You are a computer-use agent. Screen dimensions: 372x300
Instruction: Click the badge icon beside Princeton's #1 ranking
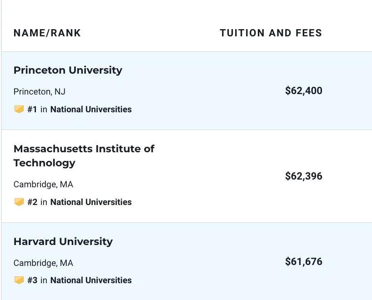pos(19,110)
